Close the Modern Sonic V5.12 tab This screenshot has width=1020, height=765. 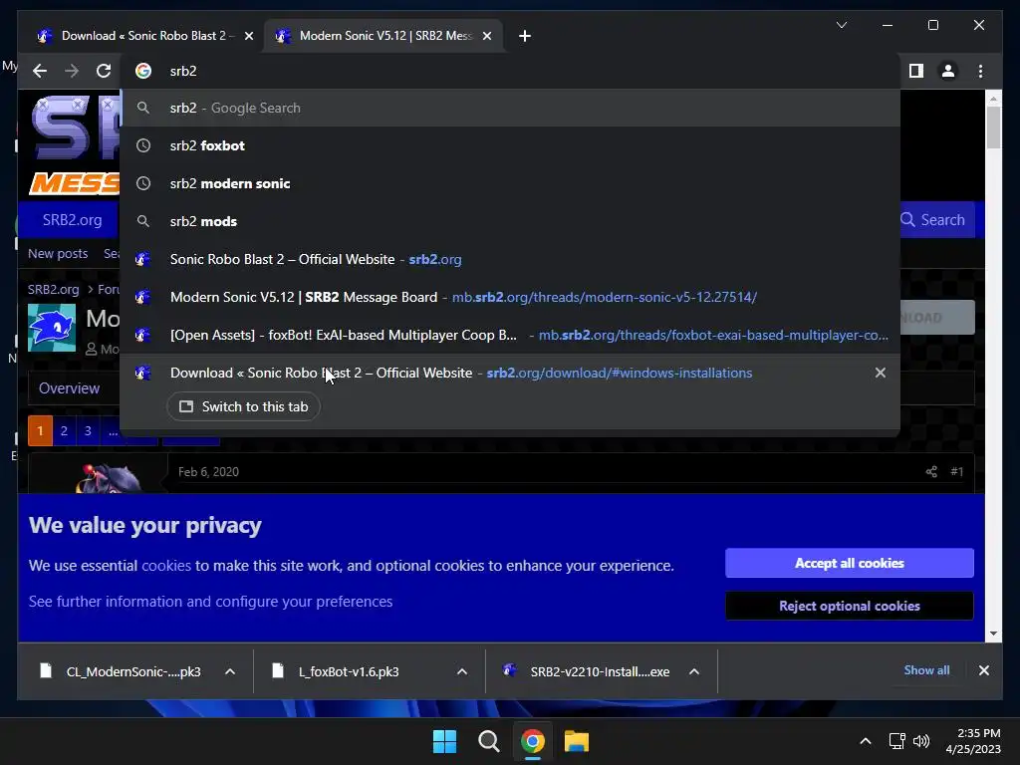486,36
